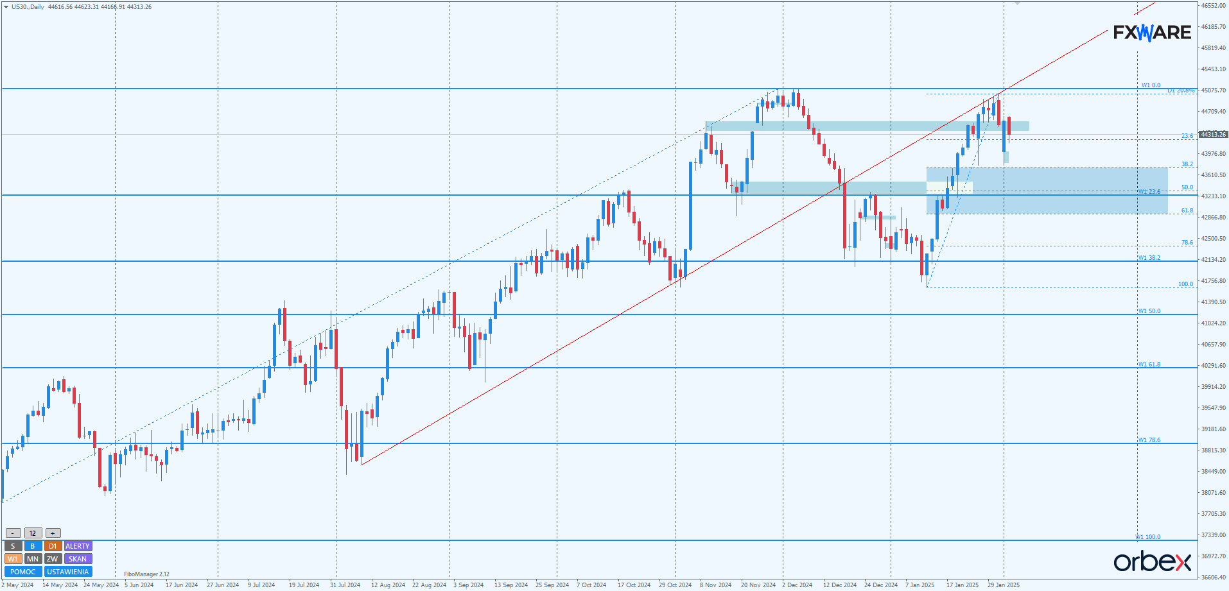Open USTAWIENIA settings
The width and height of the screenshot is (1229, 591).
tap(68, 572)
